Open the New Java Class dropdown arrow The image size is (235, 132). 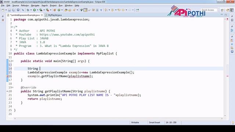[x=62, y=10]
